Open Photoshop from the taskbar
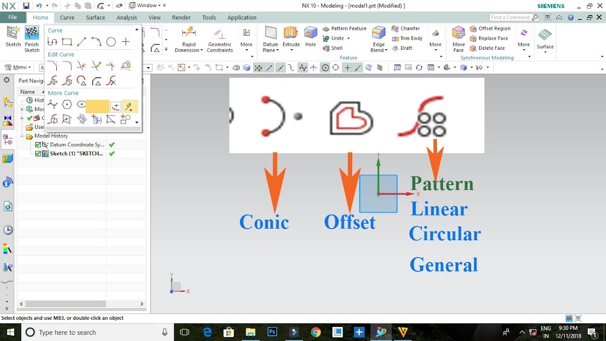The height and width of the screenshot is (341, 606). (x=272, y=332)
